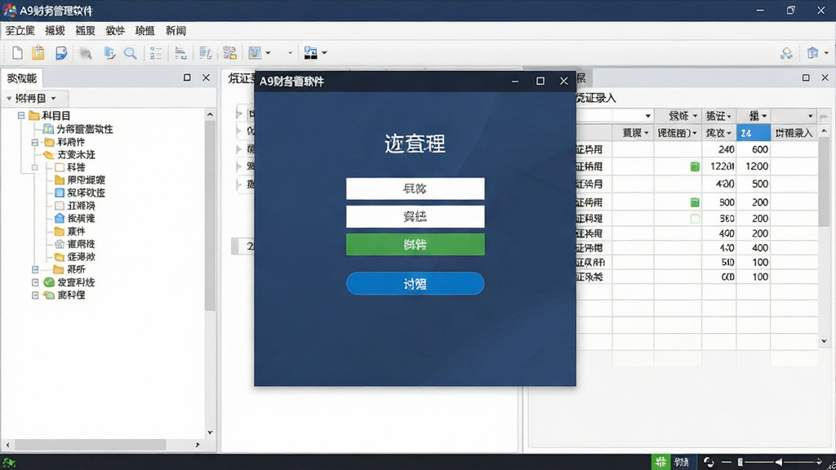Click the A9 application logo in title bar

pos(10,10)
